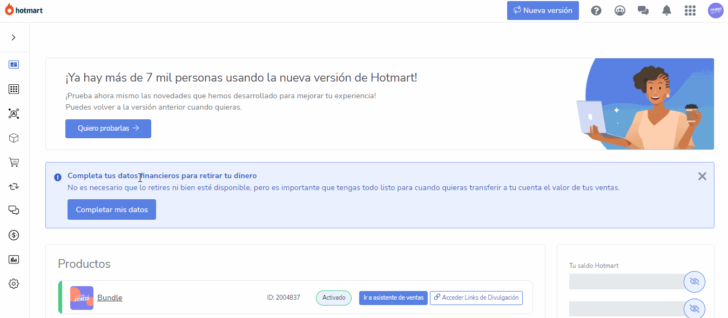Click the new version banner illustration
This screenshot has width=728, height=318.
[645, 104]
